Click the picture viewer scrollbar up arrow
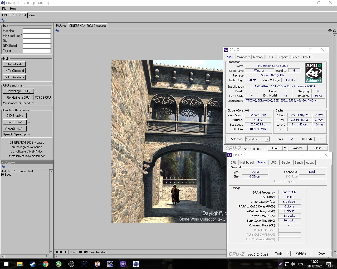The image size is (337, 269). coord(335,35)
